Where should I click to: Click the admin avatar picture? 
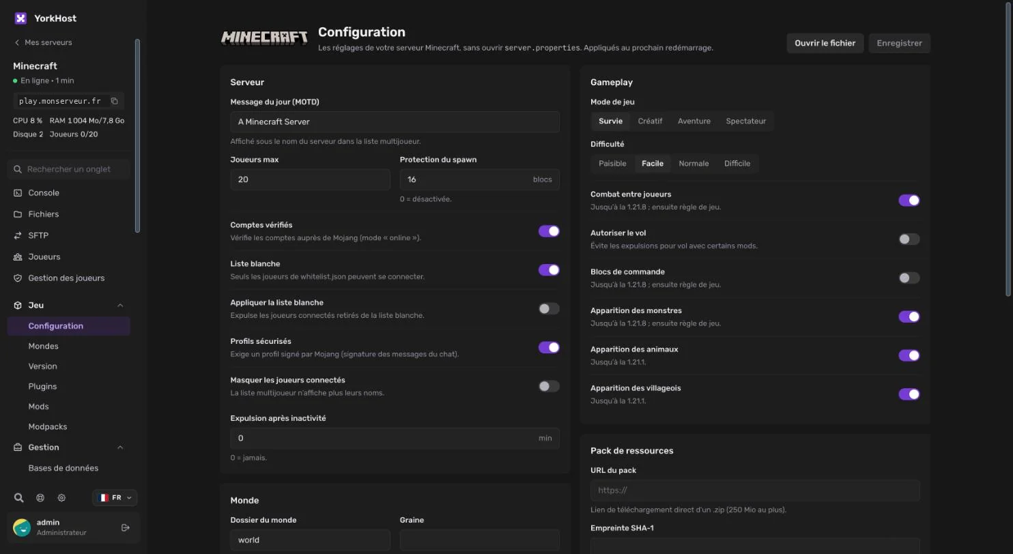pyautogui.click(x=22, y=527)
